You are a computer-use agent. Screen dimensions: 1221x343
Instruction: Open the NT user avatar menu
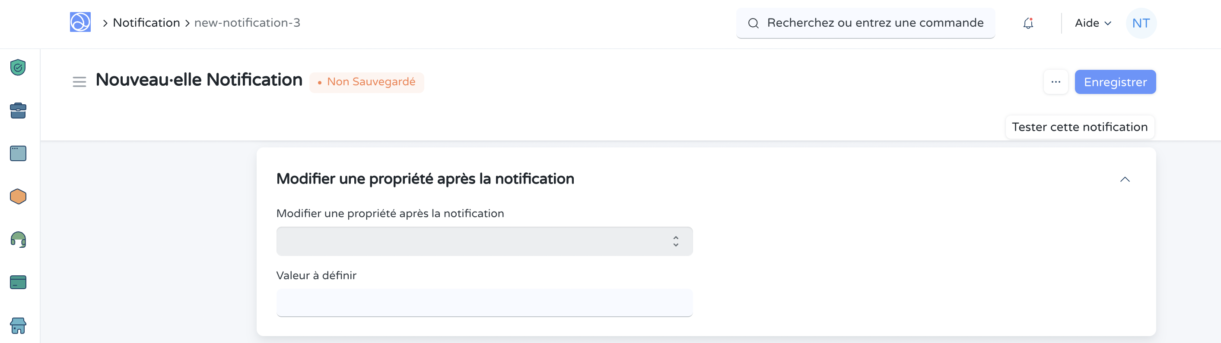click(x=1141, y=23)
